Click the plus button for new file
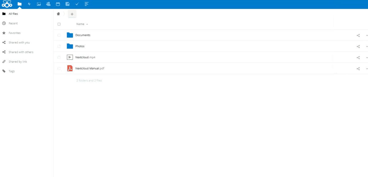The width and height of the screenshot is (368, 177). pyautogui.click(x=72, y=14)
